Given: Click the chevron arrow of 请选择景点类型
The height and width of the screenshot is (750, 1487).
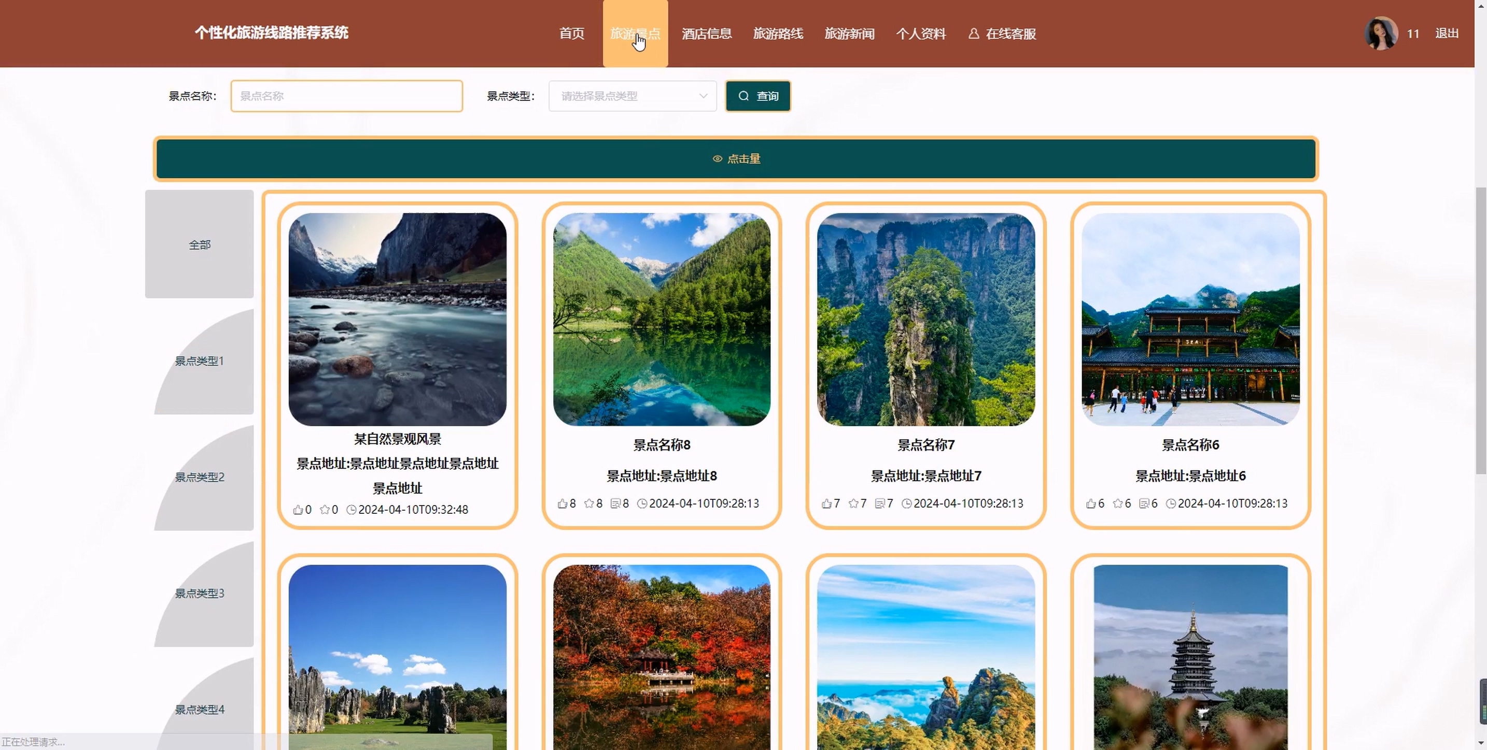Looking at the screenshot, I should (703, 96).
